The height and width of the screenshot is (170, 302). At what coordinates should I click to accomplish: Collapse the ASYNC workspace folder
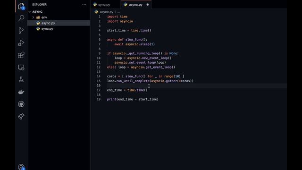30,12
